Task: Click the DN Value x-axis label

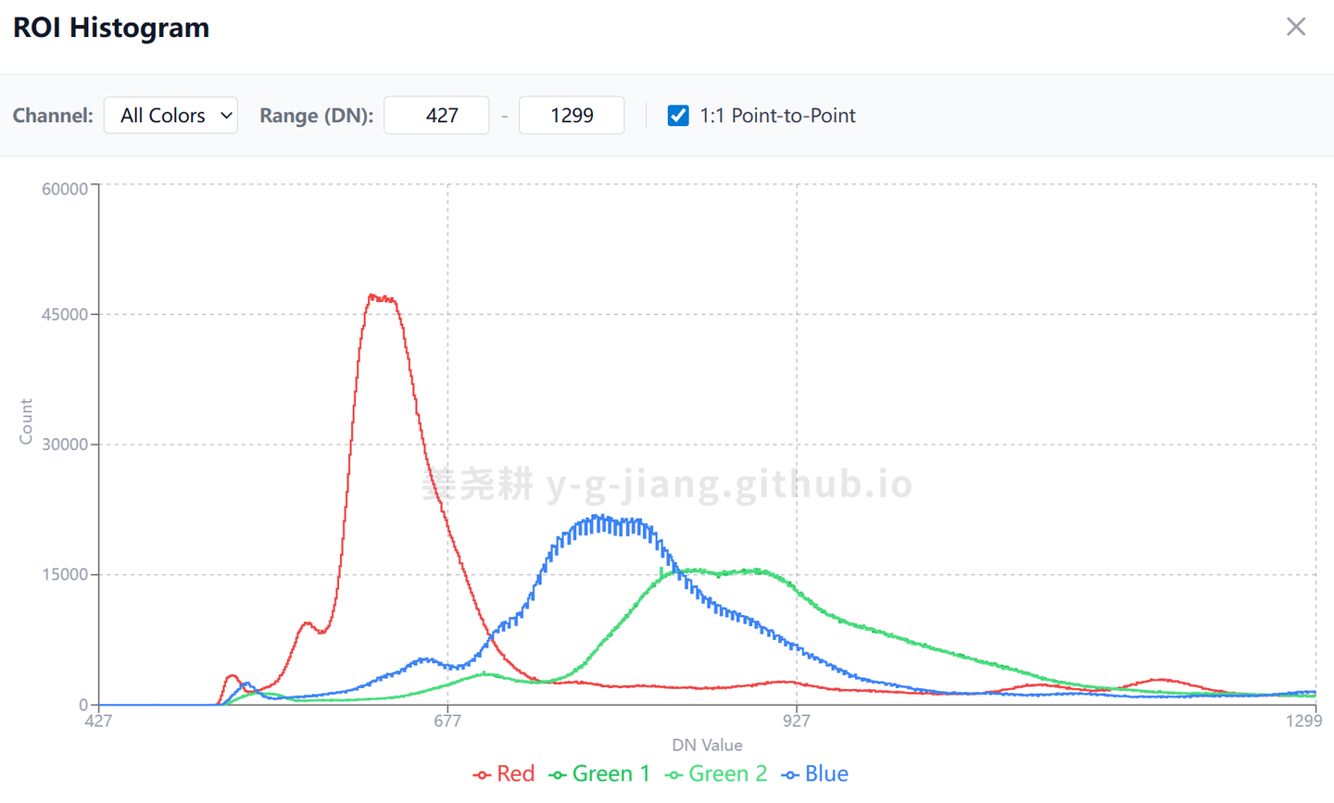Action: 707,745
